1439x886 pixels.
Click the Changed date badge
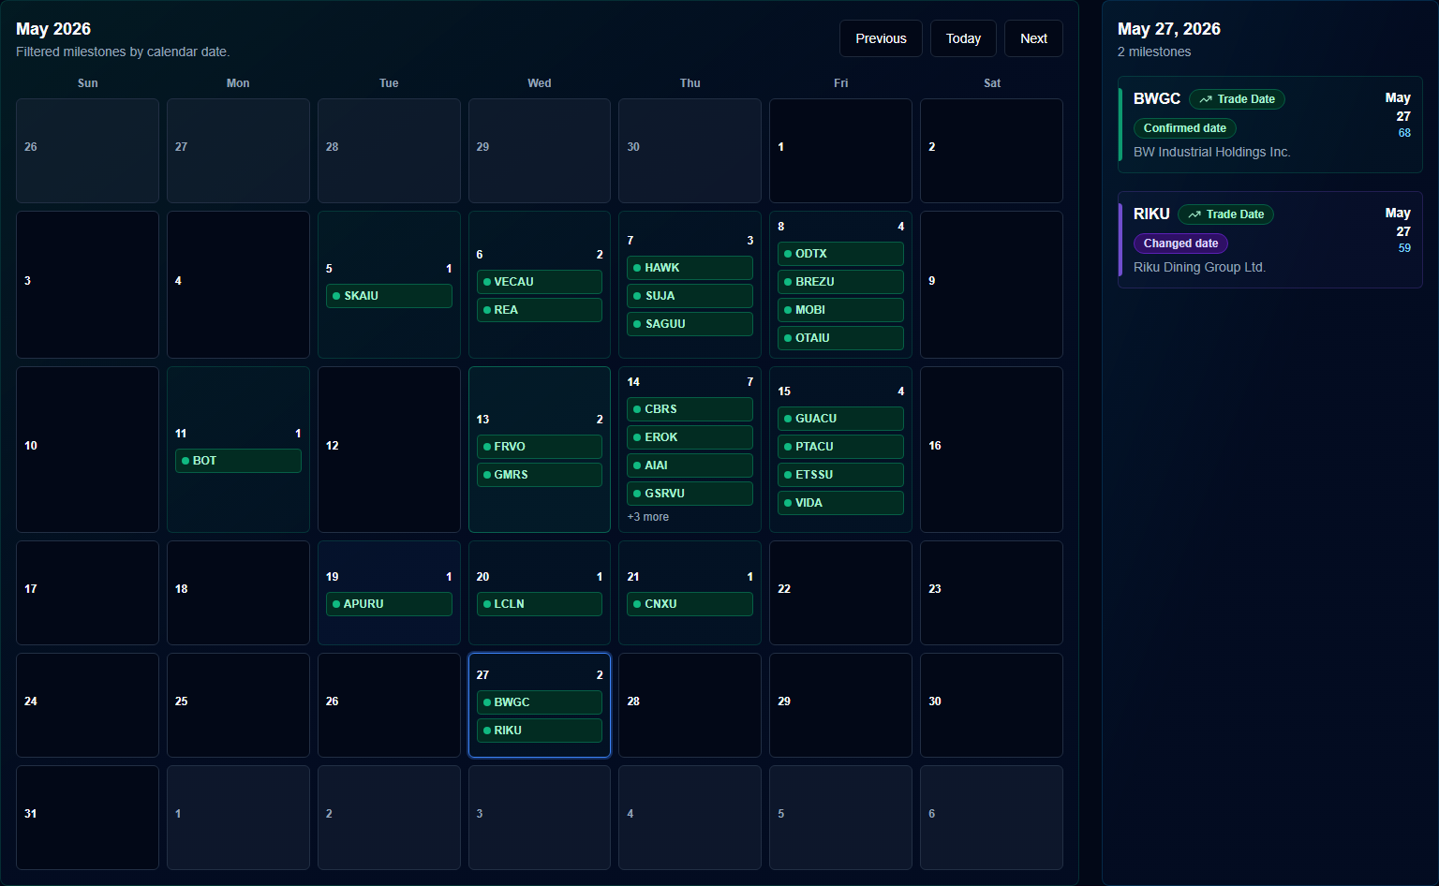[x=1180, y=244]
